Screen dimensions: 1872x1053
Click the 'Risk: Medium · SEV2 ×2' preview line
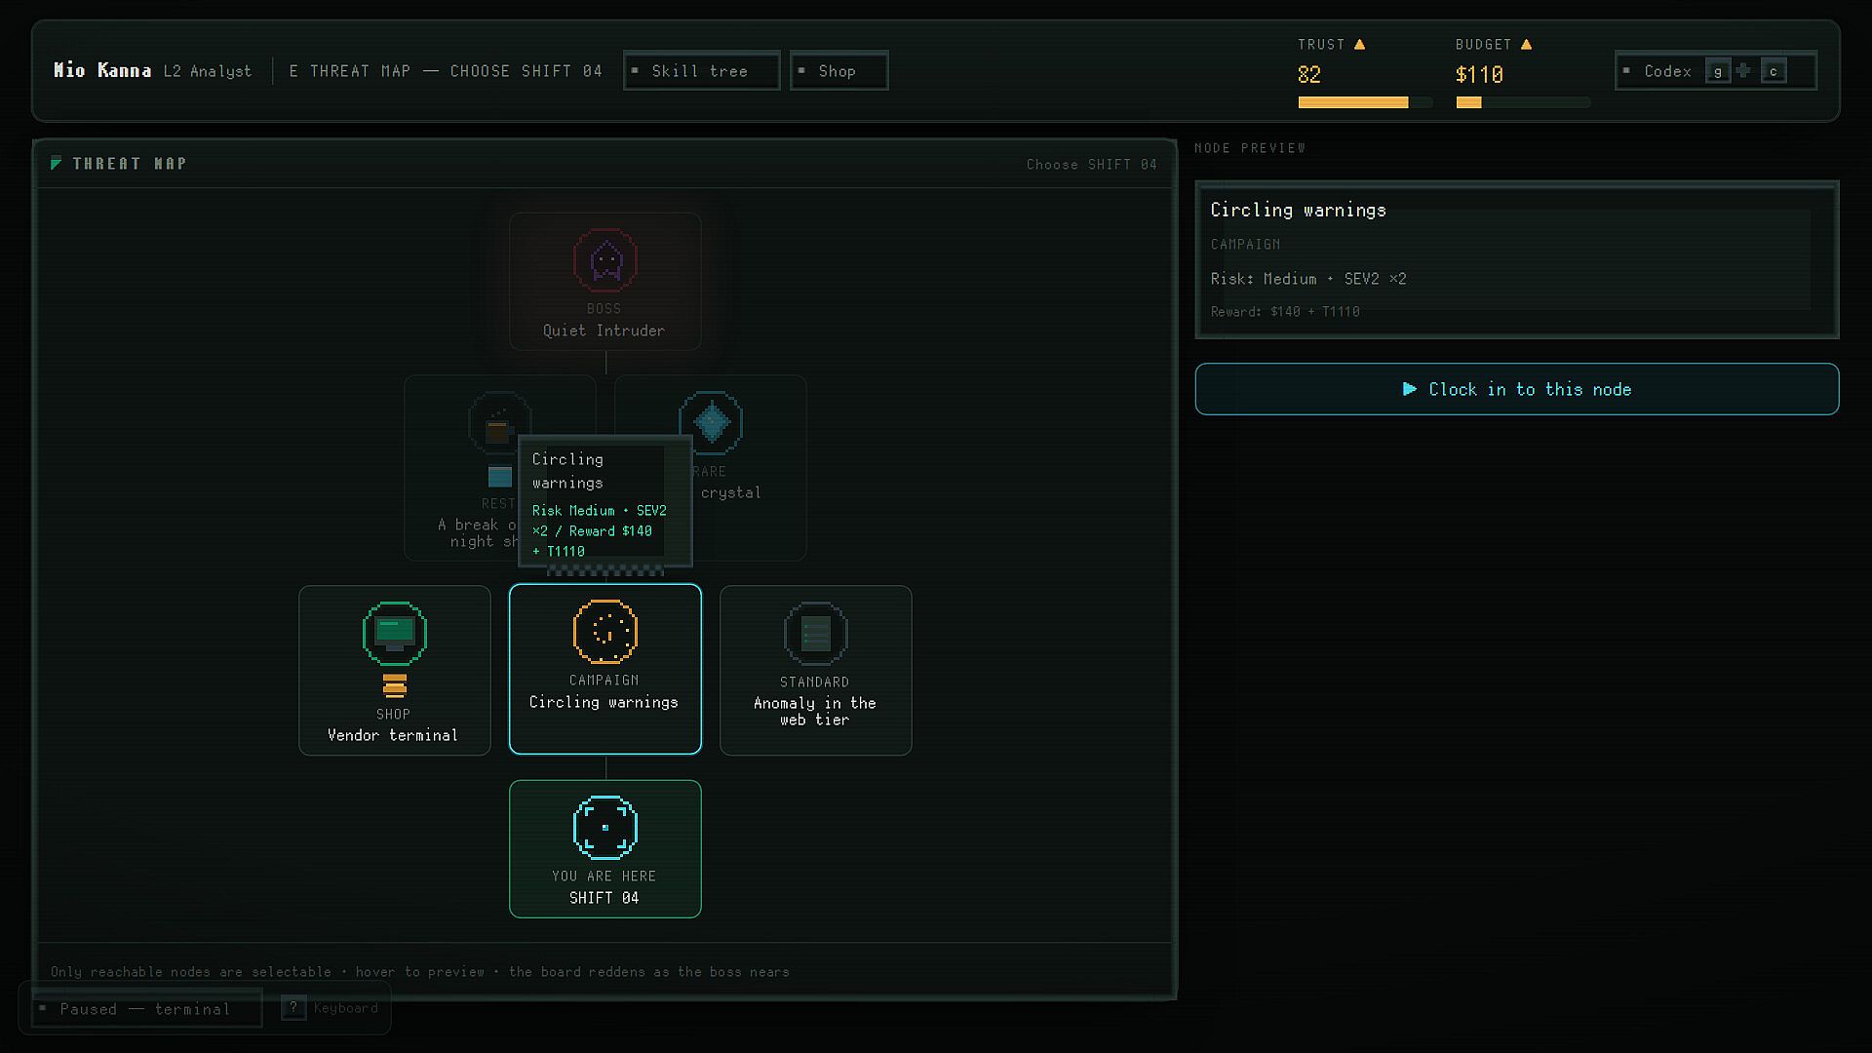click(1308, 279)
